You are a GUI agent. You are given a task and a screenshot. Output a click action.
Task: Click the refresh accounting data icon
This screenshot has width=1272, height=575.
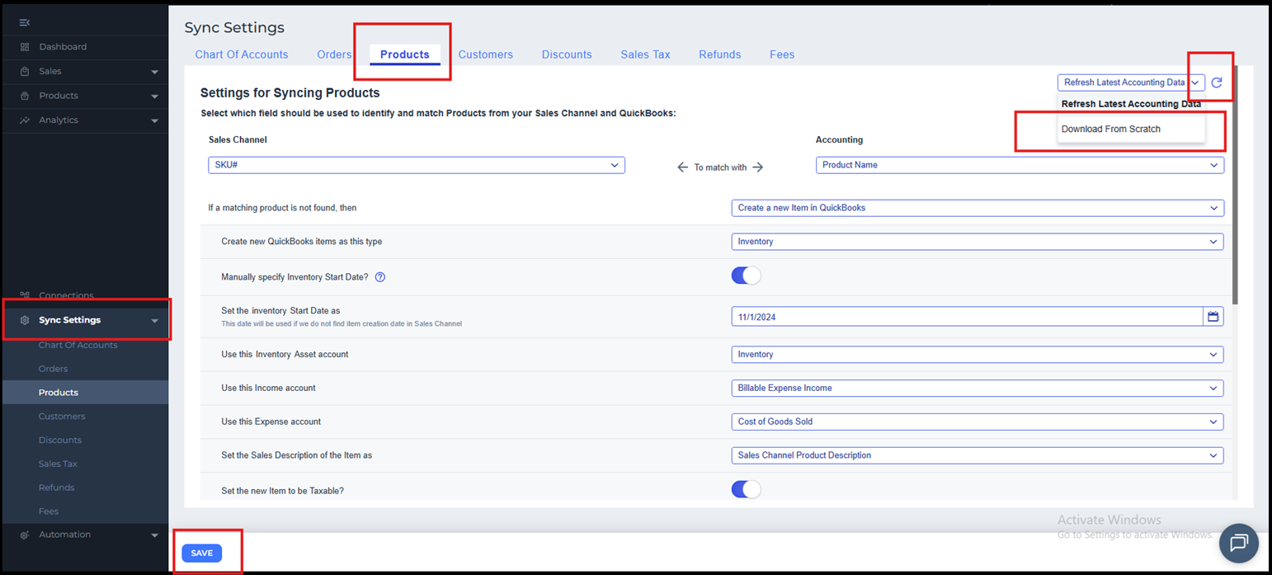1216,82
